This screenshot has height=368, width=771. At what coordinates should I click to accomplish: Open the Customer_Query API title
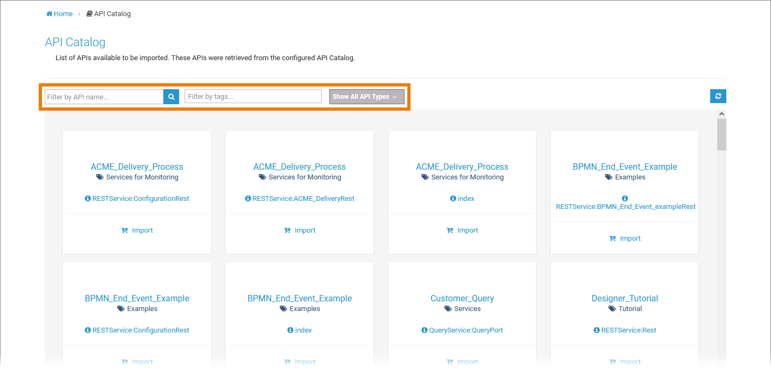pos(462,298)
